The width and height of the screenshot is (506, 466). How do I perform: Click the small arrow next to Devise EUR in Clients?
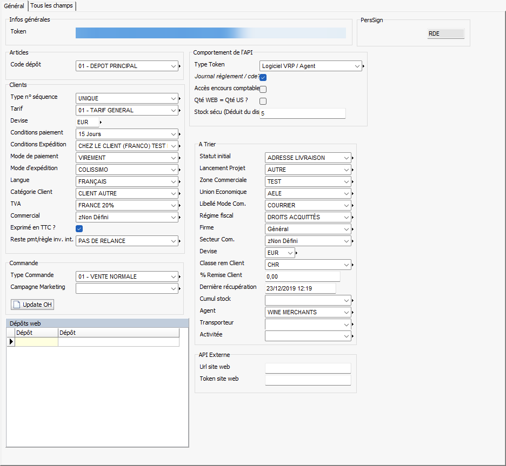[x=101, y=123]
